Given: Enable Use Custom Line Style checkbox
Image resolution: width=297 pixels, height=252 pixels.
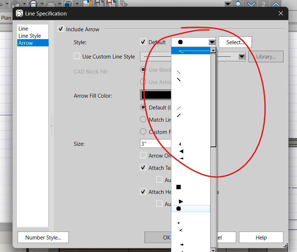Looking at the screenshot, I should [x=77, y=56].
